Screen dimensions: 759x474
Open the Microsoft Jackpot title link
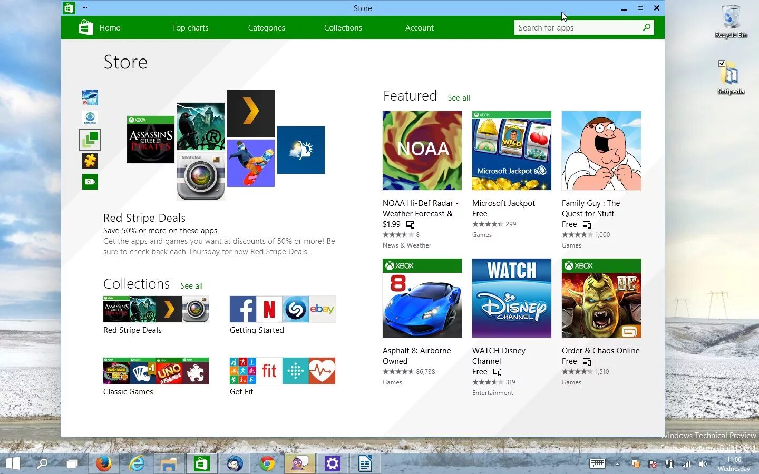503,203
